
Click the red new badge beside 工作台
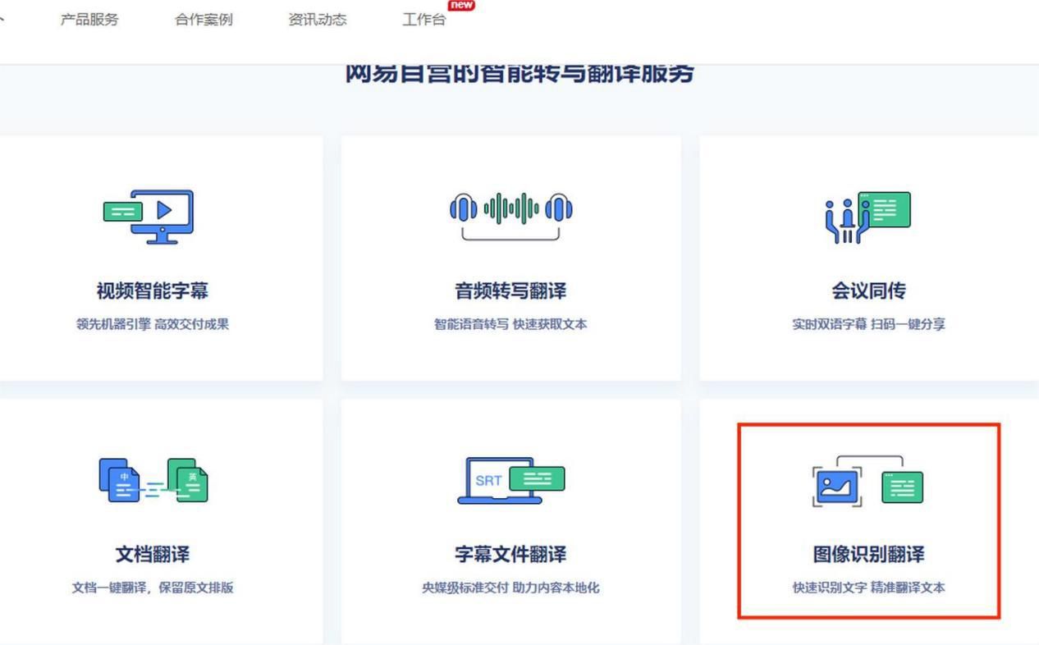(461, 5)
